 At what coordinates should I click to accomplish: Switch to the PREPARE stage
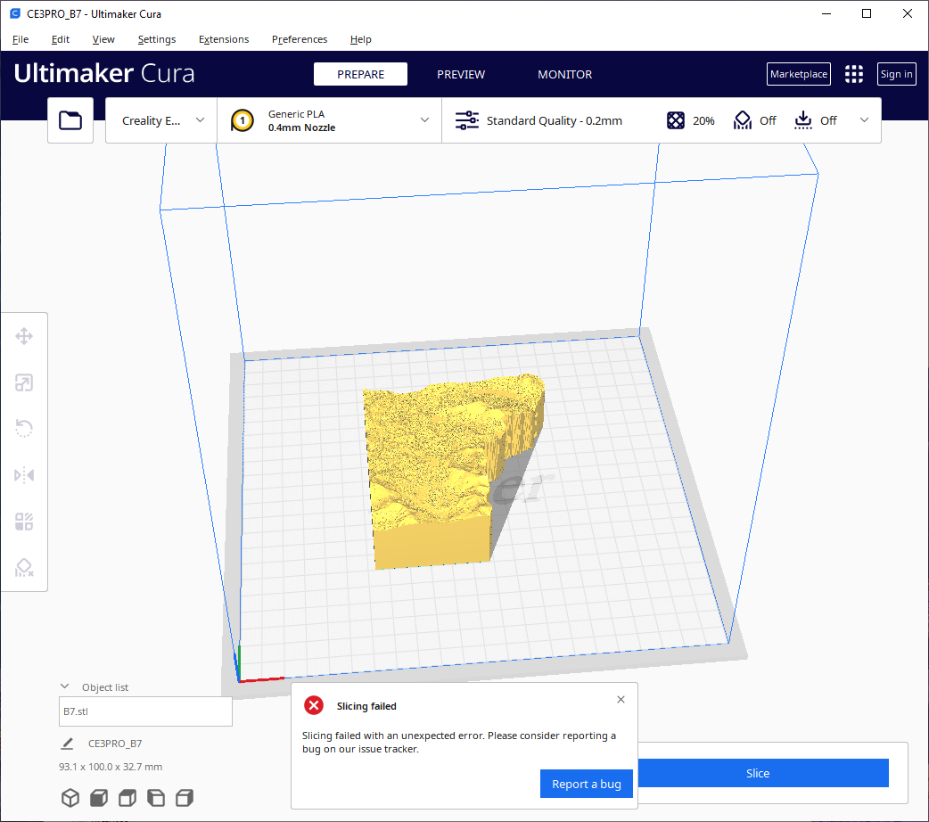[360, 74]
